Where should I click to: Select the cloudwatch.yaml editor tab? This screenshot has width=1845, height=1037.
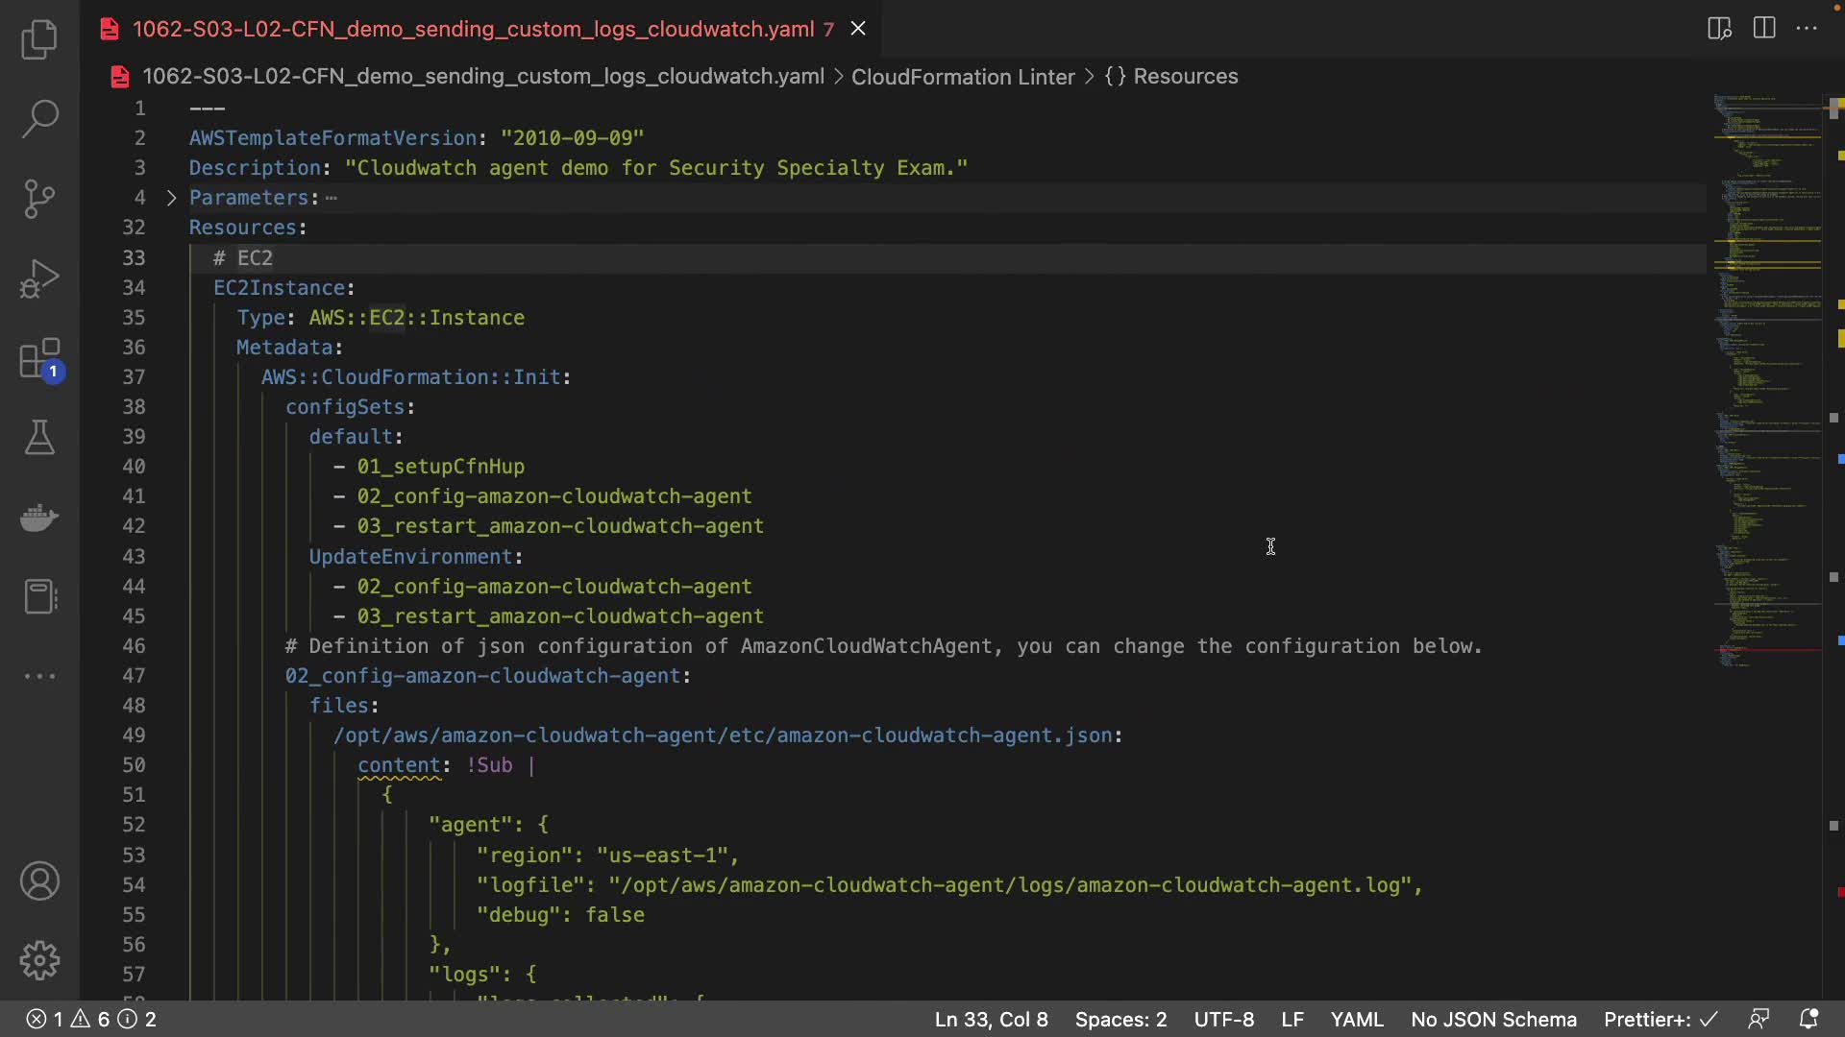[473, 29]
